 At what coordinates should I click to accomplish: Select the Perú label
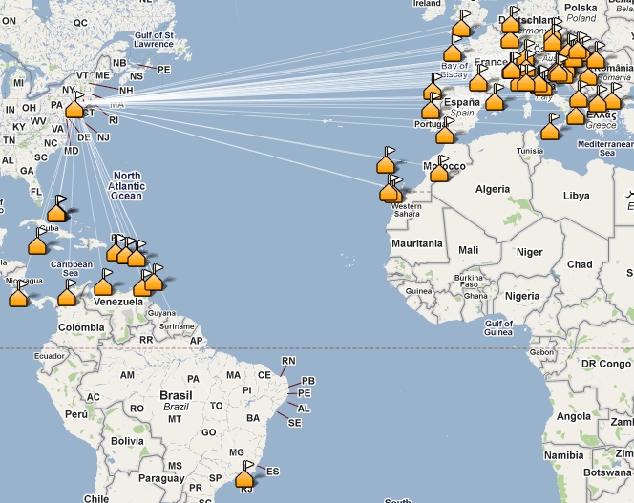76,414
